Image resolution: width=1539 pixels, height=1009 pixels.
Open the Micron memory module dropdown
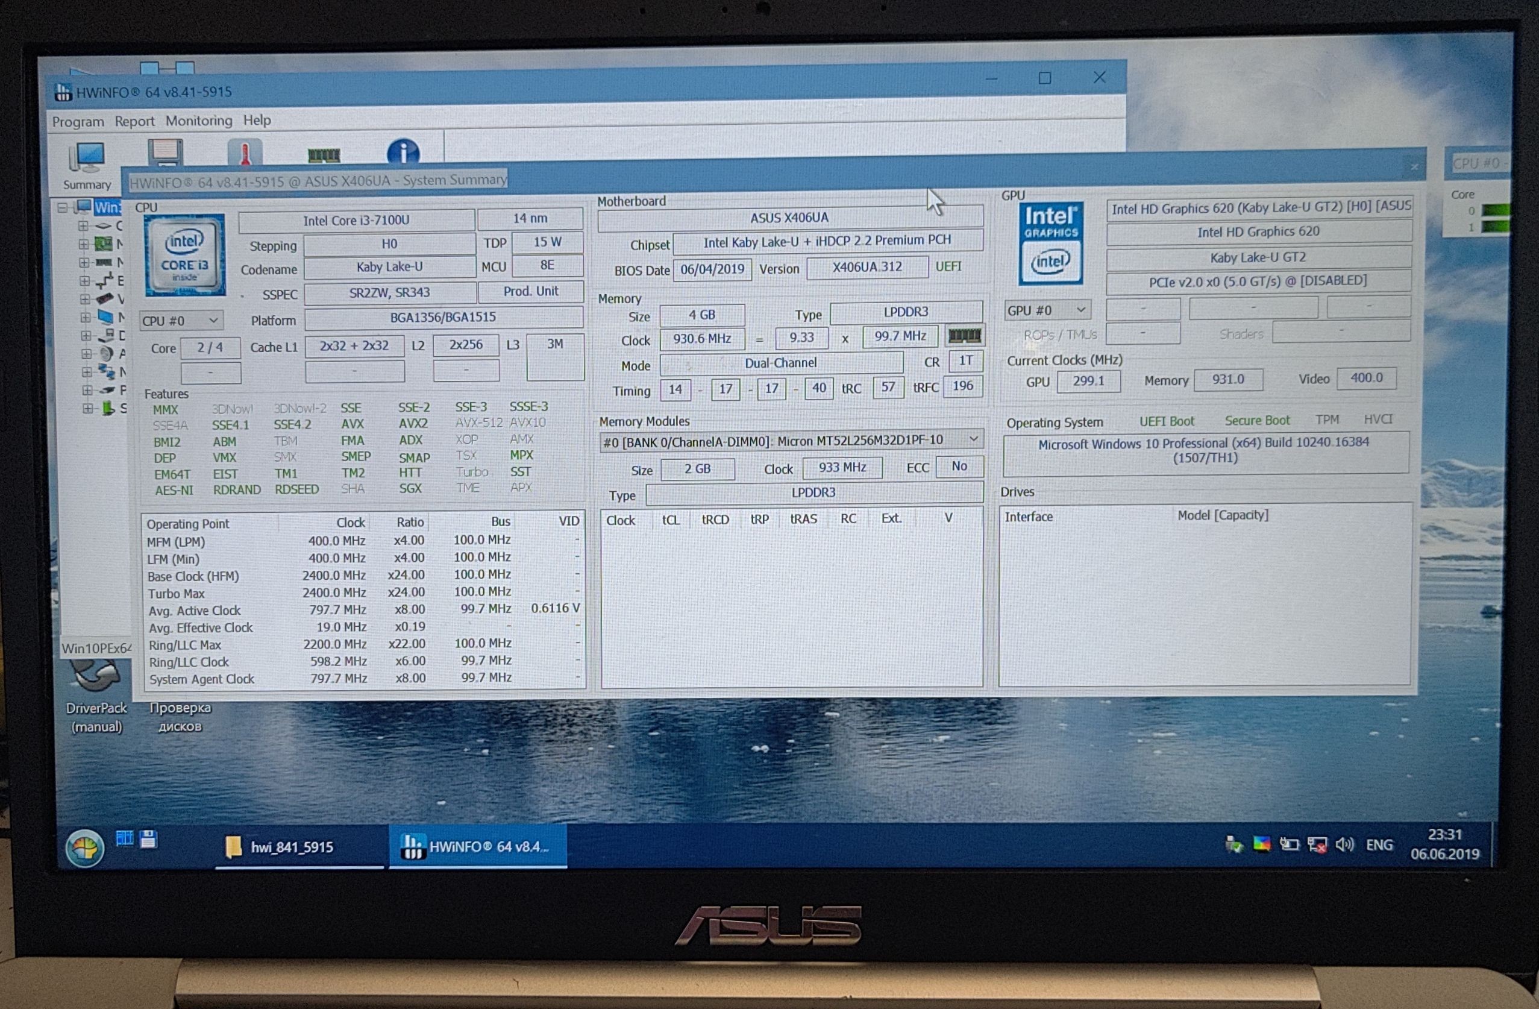pyautogui.click(x=791, y=441)
